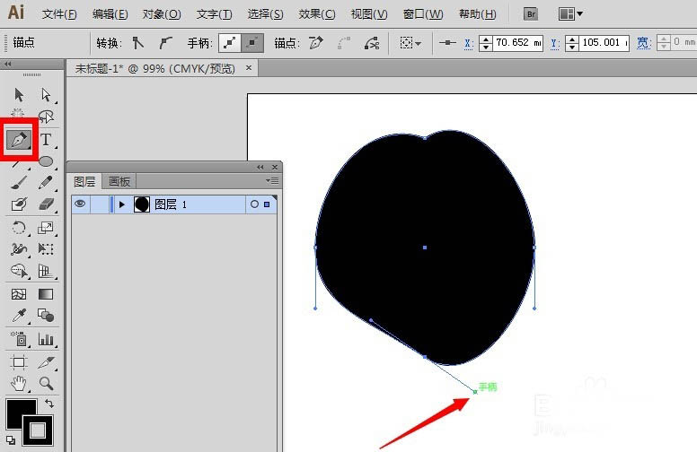Screen dimensions: 697x452
Task: Select the Symbol Sprayer tool
Action: pyautogui.click(x=19, y=339)
